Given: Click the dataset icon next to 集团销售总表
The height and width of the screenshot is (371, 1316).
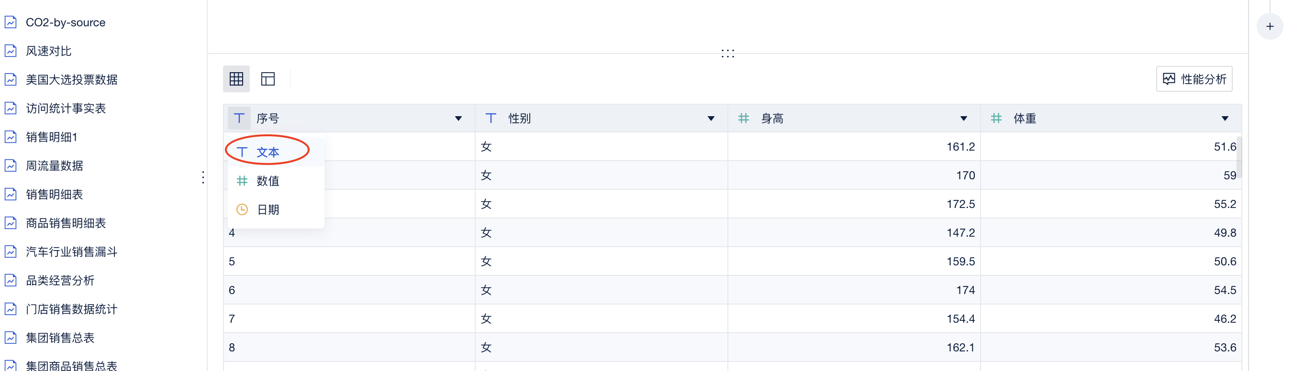Looking at the screenshot, I should pos(11,338).
